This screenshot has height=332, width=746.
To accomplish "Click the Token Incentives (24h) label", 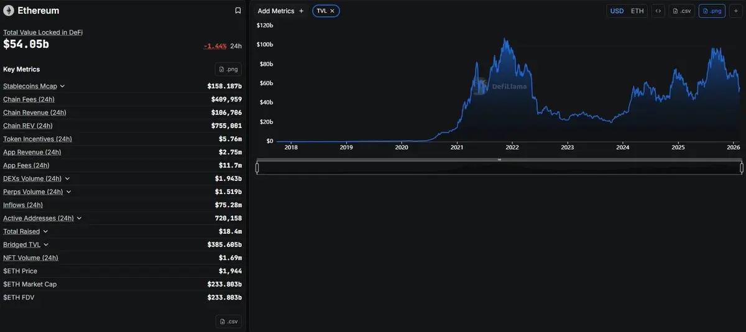I will pos(37,139).
